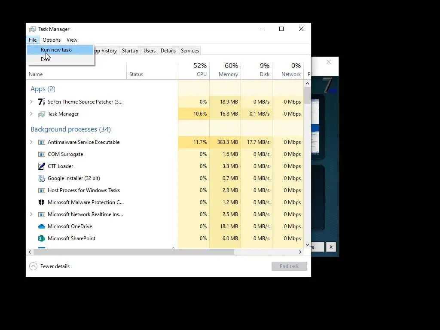The height and width of the screenshot is (330, 440).
Task: Click the 10.6% CPU cell
Action: point(194,114)
